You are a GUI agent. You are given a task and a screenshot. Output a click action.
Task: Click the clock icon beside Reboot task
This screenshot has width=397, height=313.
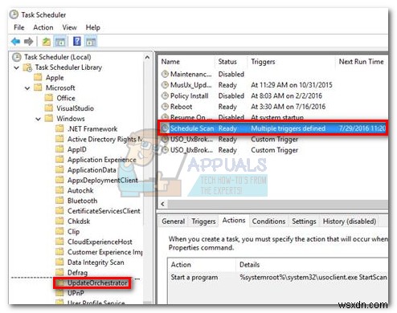click(165, 107)
